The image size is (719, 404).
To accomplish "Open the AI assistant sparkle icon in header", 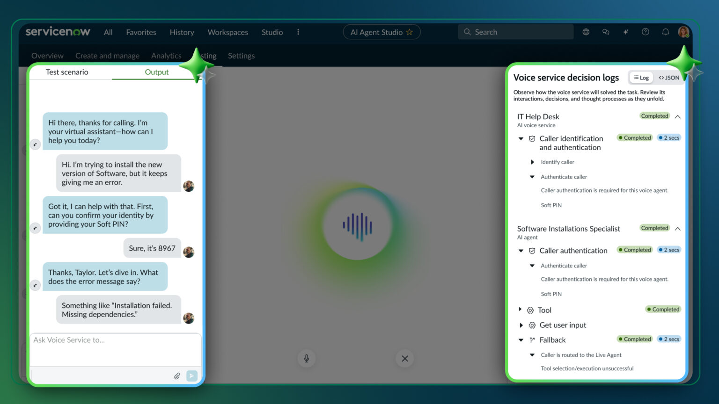I will click(x=626, y=32).
